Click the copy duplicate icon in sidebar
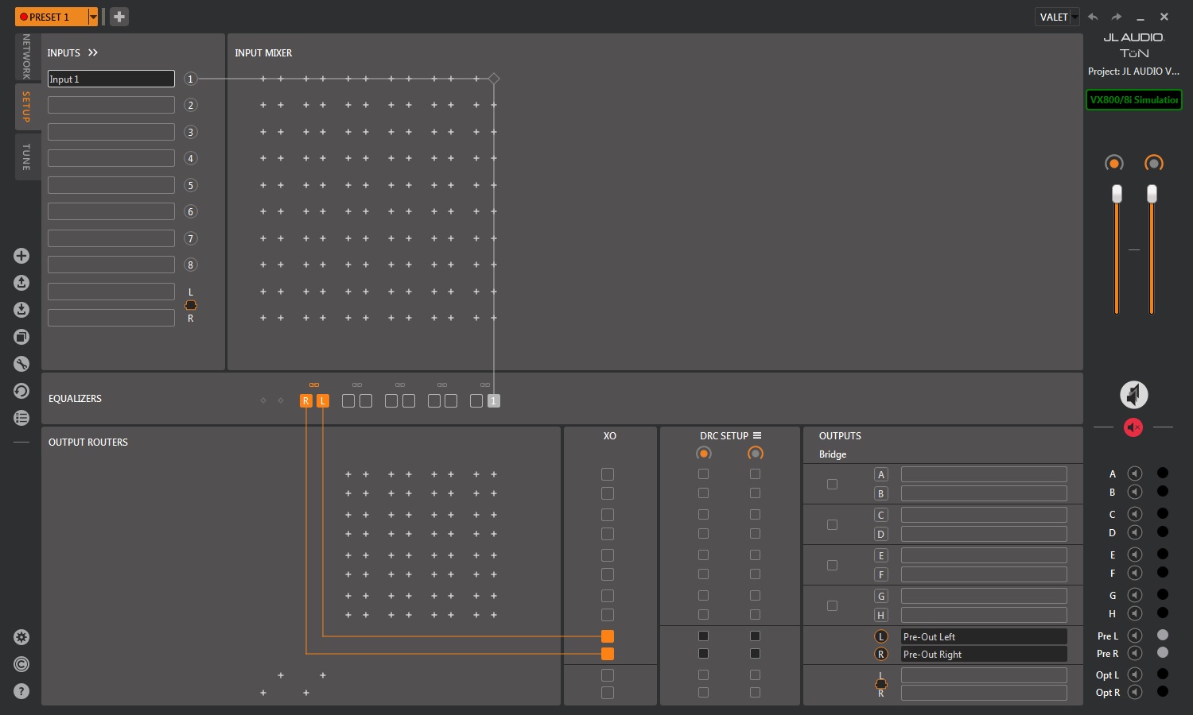1193x715 pixels. pyautogui.click(x=21, y=337)
